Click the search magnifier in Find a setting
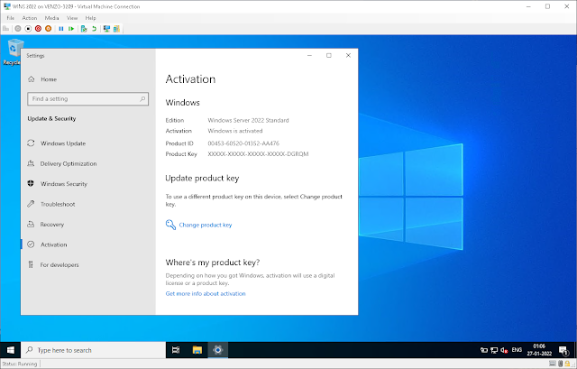Viewport: 577px width, 369px height. point(142,98)
